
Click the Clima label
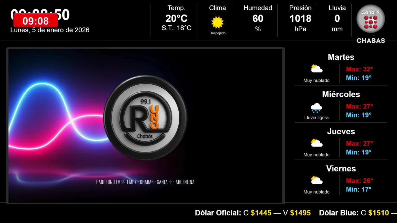tap(217, 8)
